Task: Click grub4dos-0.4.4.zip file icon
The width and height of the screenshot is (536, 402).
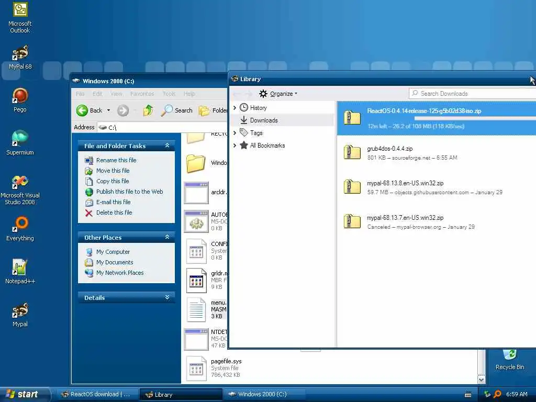Action: [352, 152]
